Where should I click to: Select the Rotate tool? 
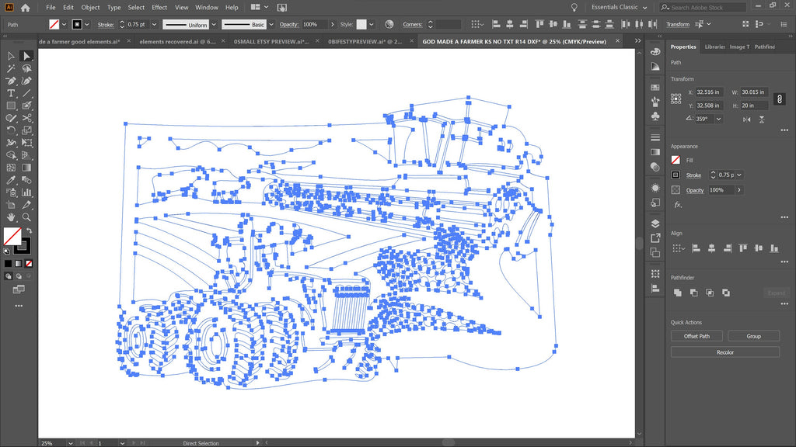pyautogui.click(x=11, y=130)
